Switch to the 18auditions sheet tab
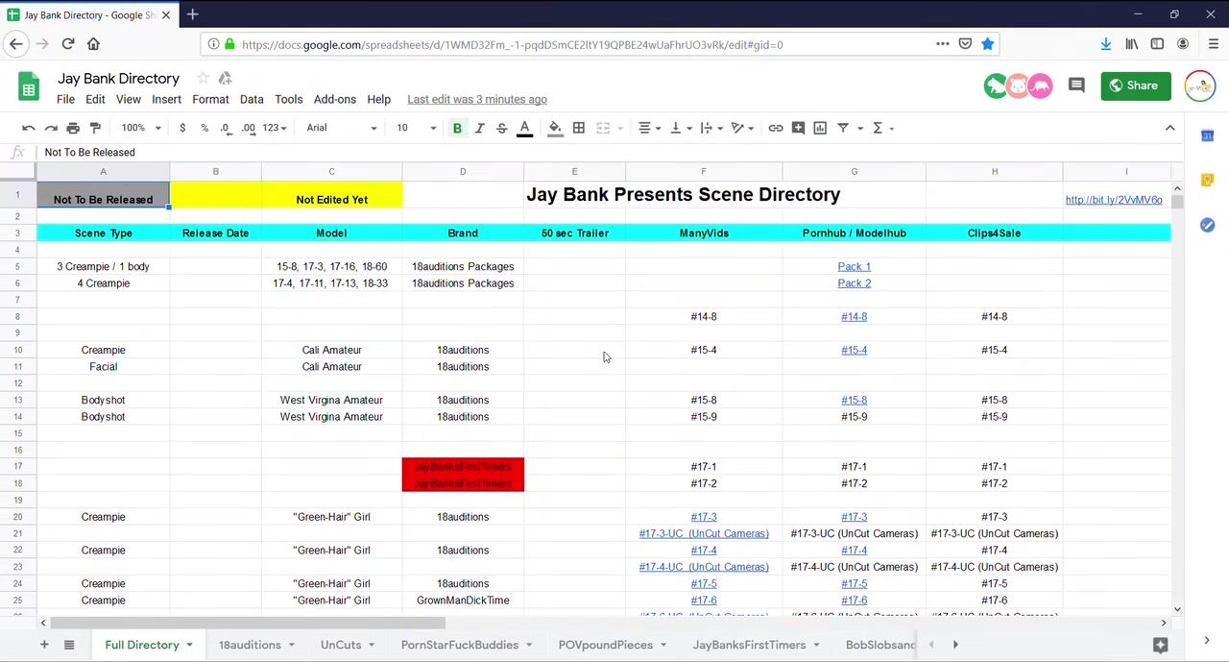The width and height of the screenshot is (1229, 662). [x=249, y=645]
